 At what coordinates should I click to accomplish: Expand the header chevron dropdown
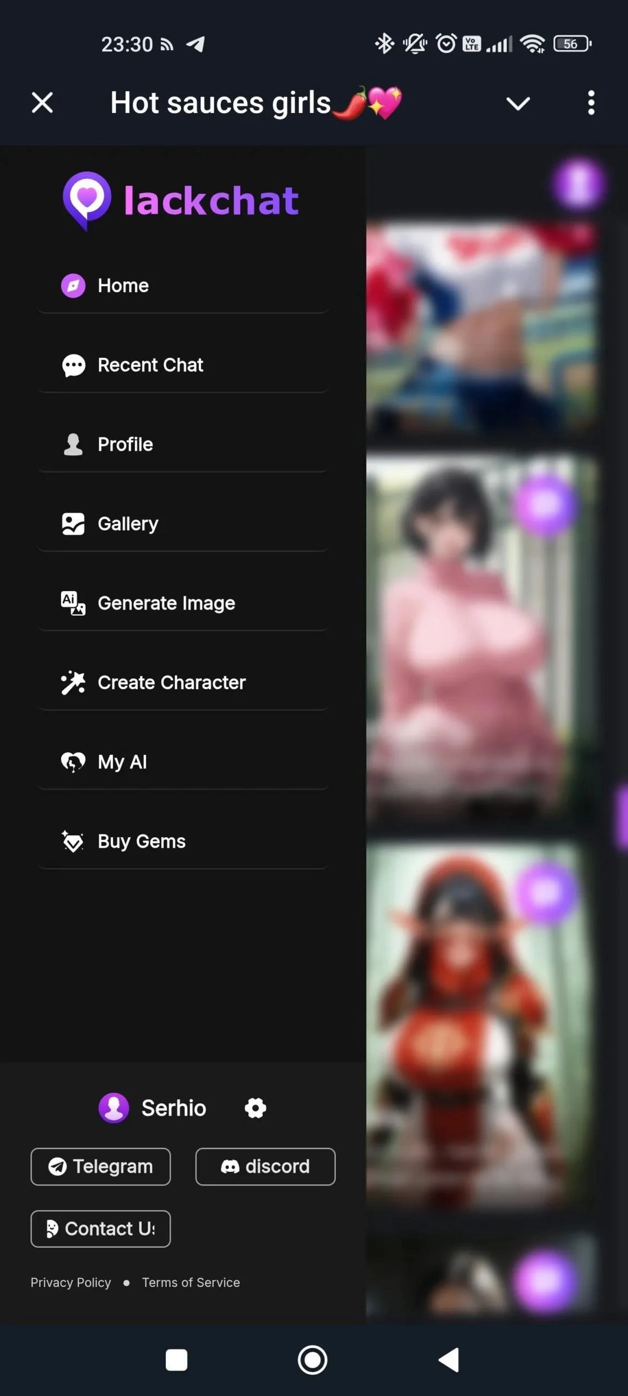click(518, 103)
